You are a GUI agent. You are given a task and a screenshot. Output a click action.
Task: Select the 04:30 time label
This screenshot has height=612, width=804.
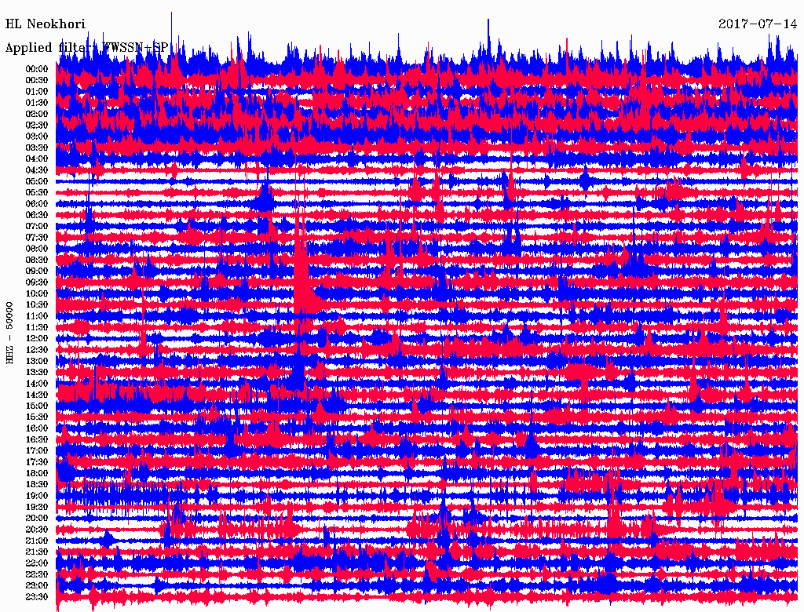(x=37, y=170)
